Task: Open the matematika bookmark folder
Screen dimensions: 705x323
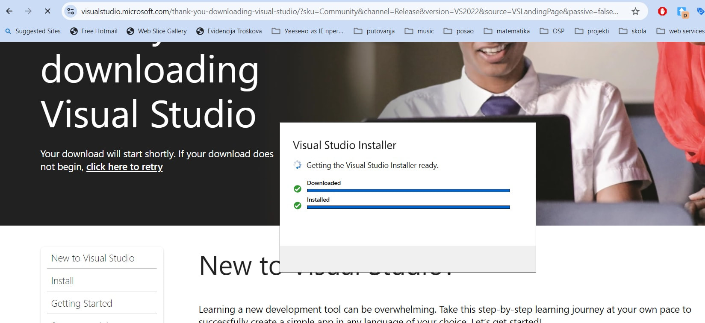Action: click(x=507, y=31)
